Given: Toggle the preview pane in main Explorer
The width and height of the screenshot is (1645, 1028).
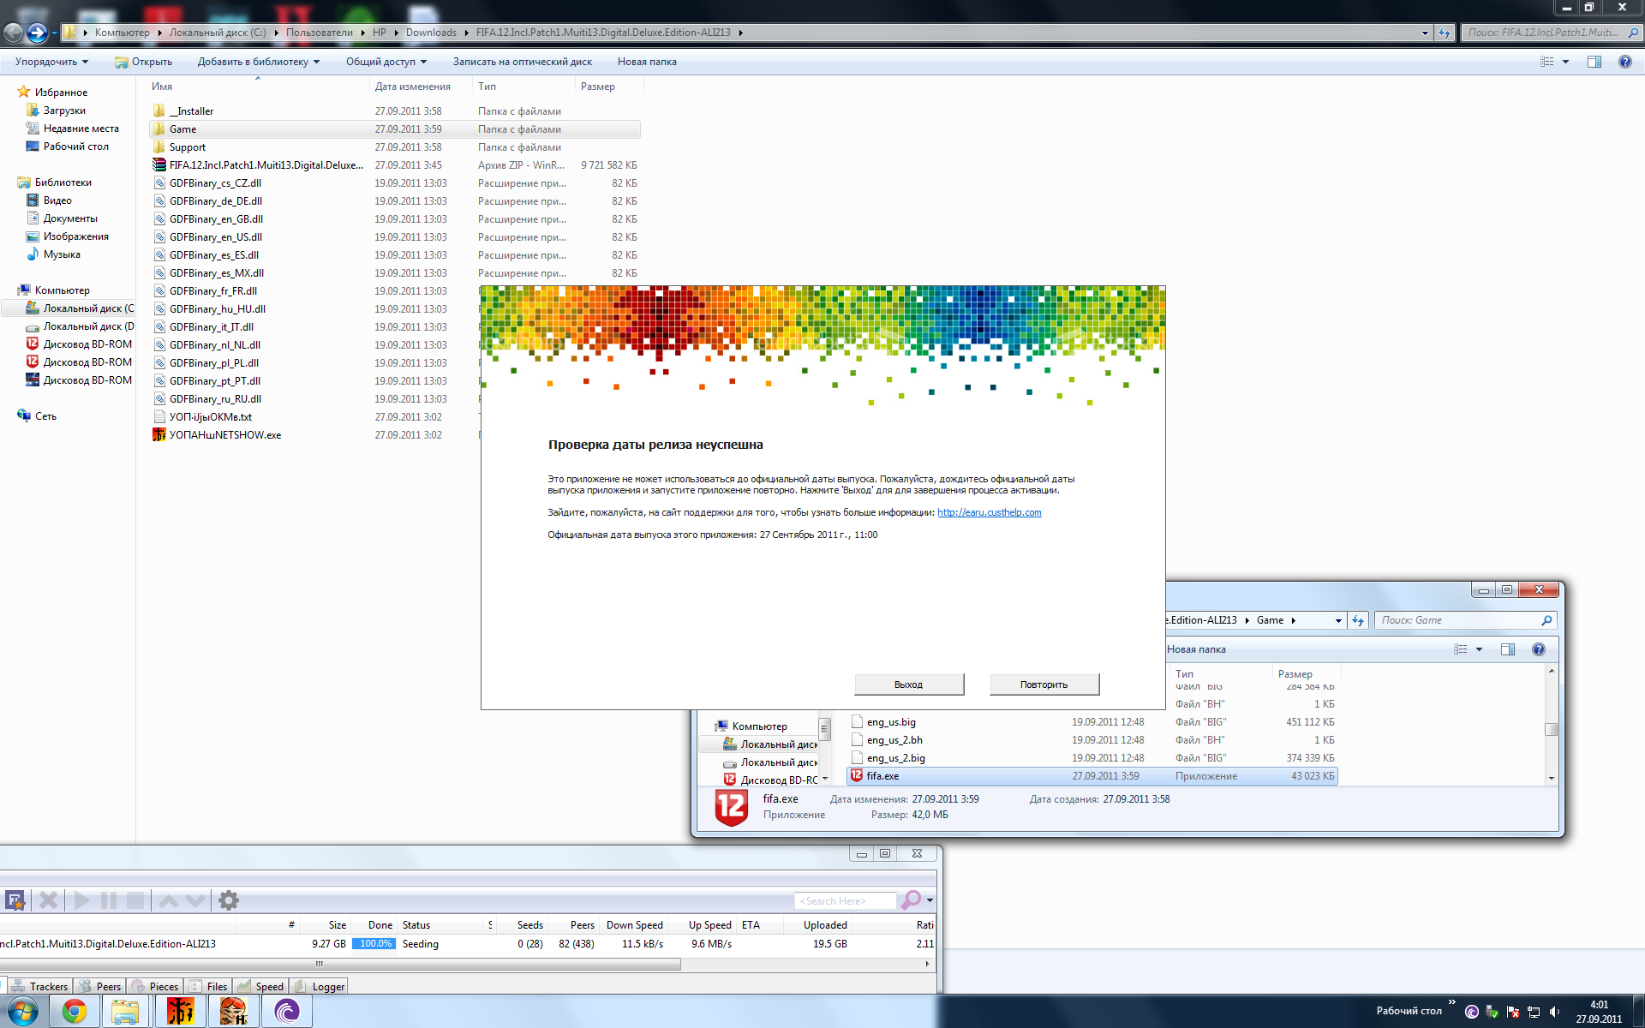Looking at the screenshot, I should pyautogui.click(x=1594, y=62).
